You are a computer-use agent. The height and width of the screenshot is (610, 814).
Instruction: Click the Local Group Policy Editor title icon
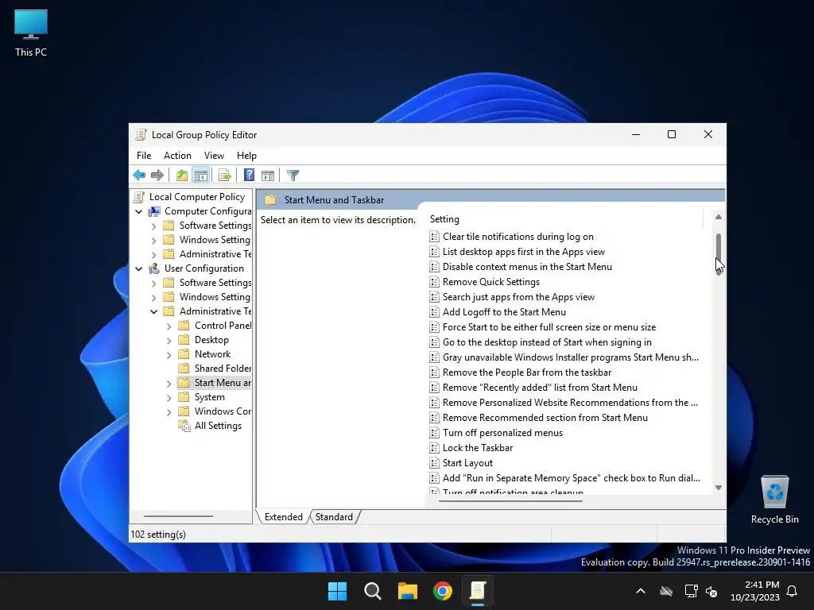[141, 135]
